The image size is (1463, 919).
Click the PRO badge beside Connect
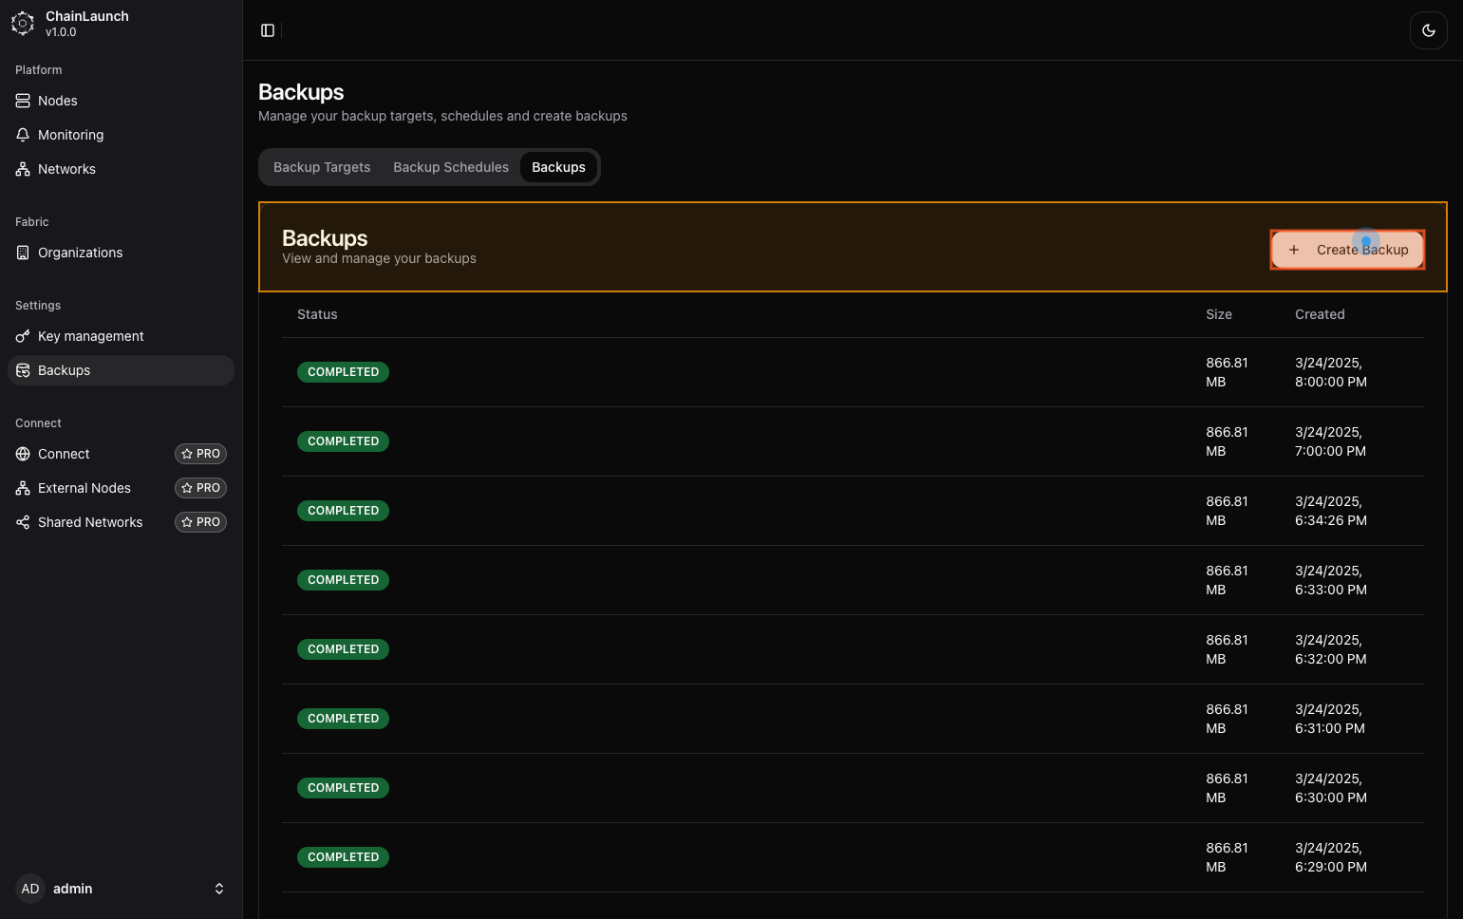coord(200,454)
